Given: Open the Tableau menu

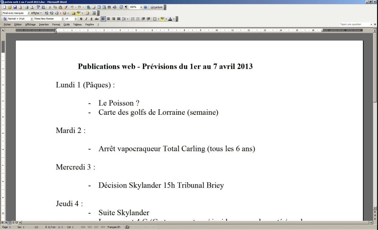Looking at the screenshot, I should [78, 24].
